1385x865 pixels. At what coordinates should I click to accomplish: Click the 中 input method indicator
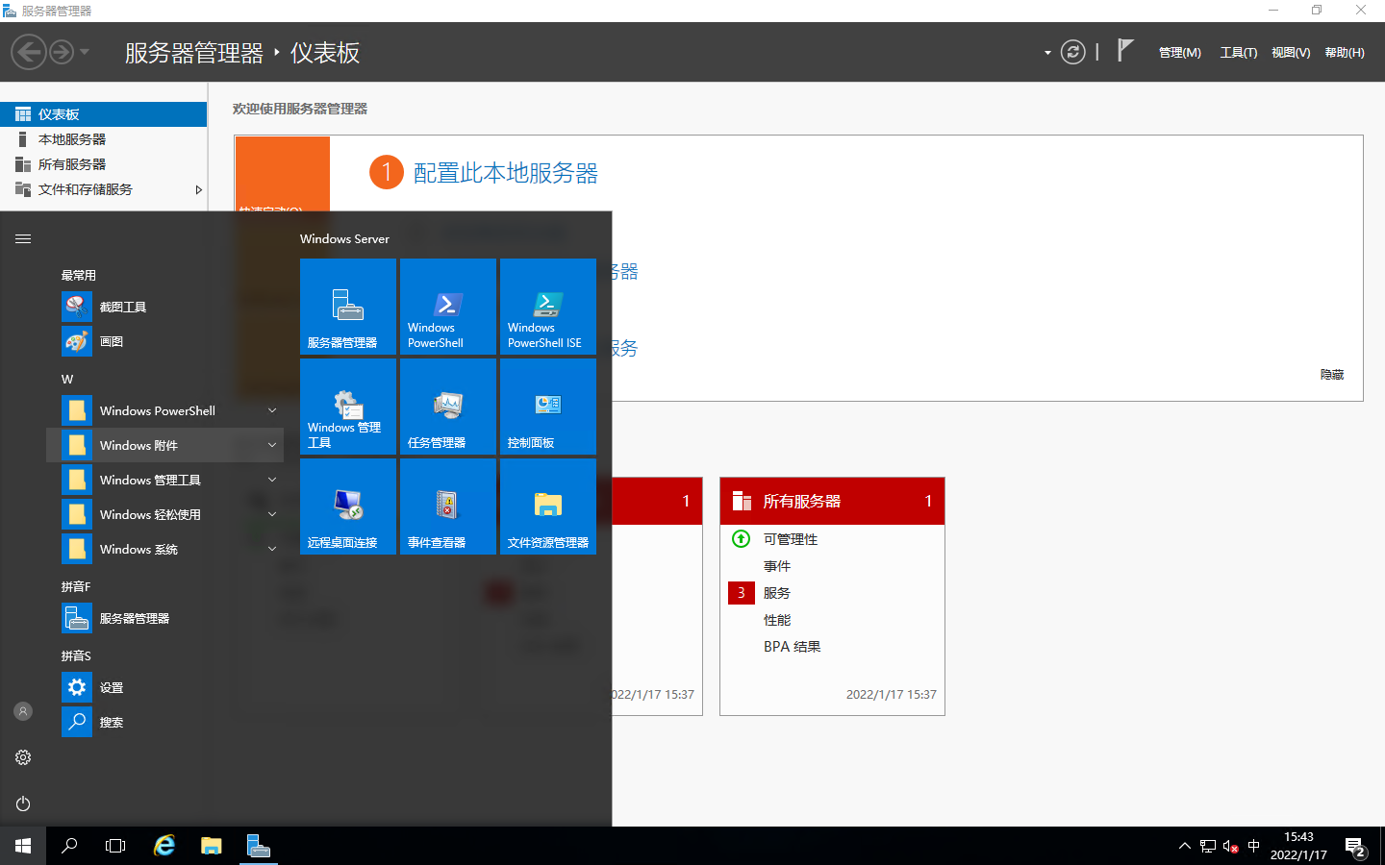click(1253, 847)
